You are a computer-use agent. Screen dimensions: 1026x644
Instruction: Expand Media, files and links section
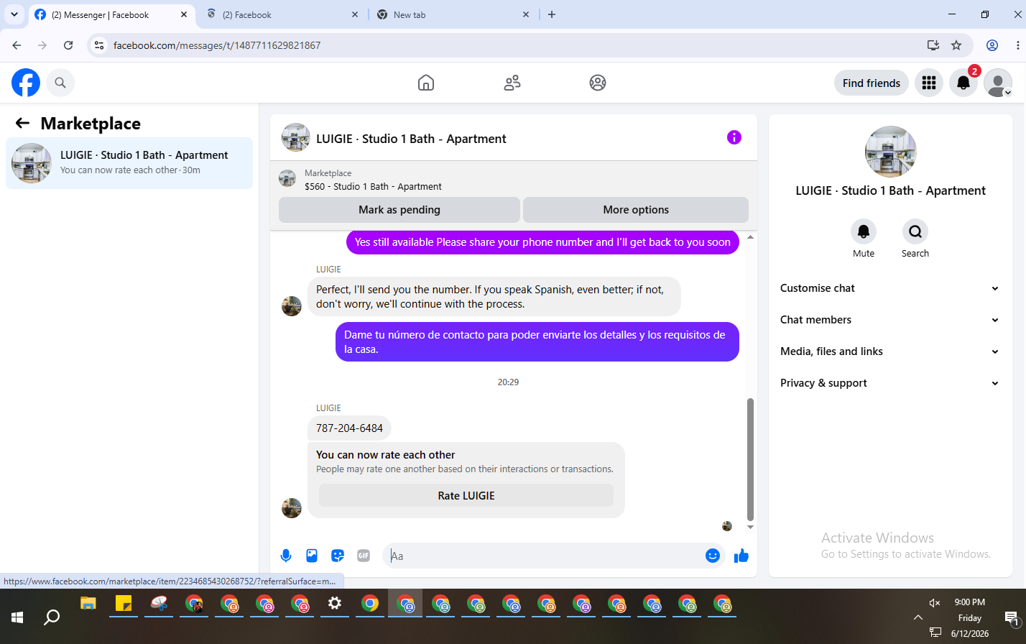pyautogui.click(x=890, y=351)
